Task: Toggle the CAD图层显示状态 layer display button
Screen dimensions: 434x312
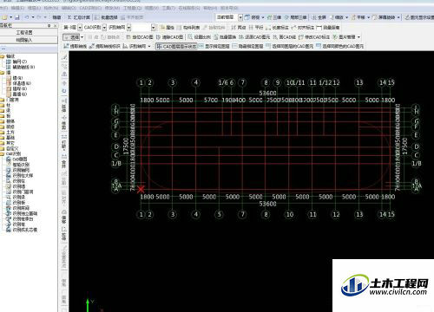Action: (x=176, y=46)
